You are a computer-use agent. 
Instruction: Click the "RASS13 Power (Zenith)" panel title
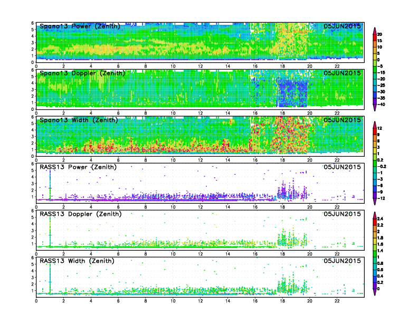tap(78, 167)
